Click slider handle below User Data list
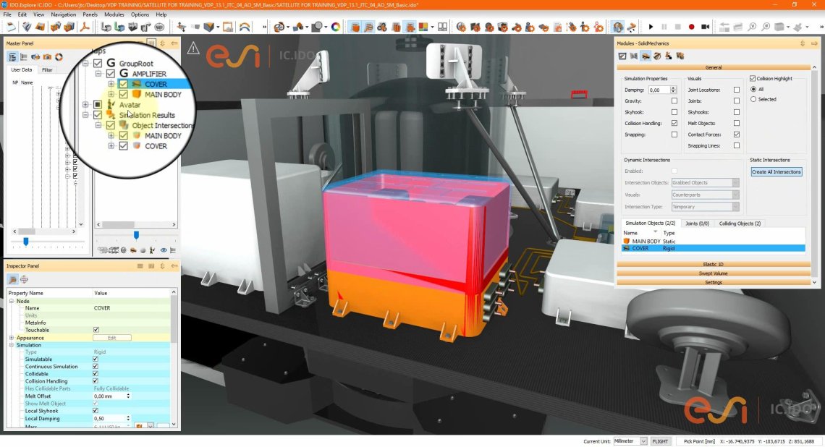Viewport: 825px width, 447px height. click(x=26, y=242)
